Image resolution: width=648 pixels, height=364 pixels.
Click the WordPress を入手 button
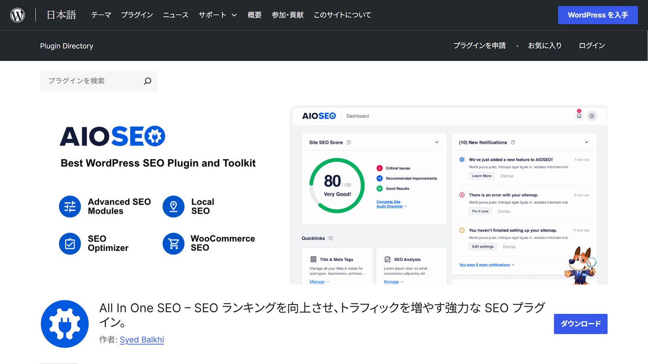tap(598, 15)
